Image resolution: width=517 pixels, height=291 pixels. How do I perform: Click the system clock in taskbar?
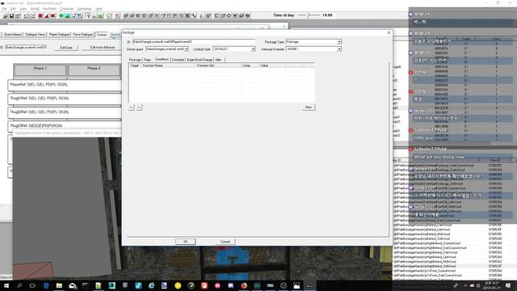coord(492,285)
